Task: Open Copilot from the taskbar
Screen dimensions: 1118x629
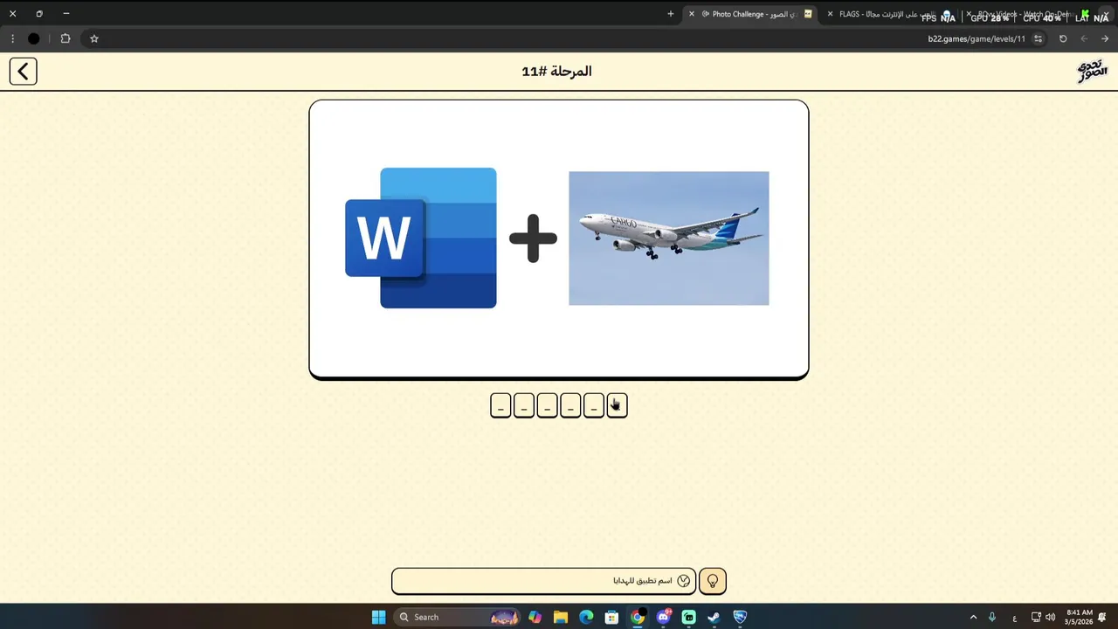Action: [x=535, y=617]
